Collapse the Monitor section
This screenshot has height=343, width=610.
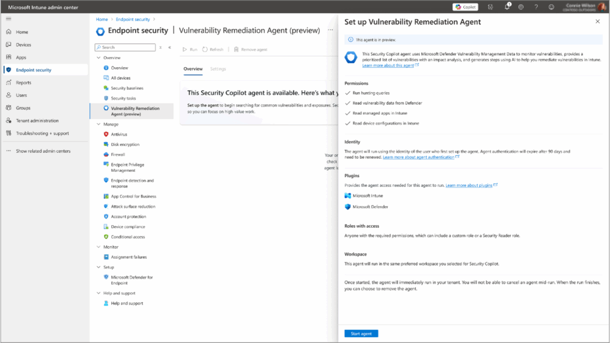point(98,247)
